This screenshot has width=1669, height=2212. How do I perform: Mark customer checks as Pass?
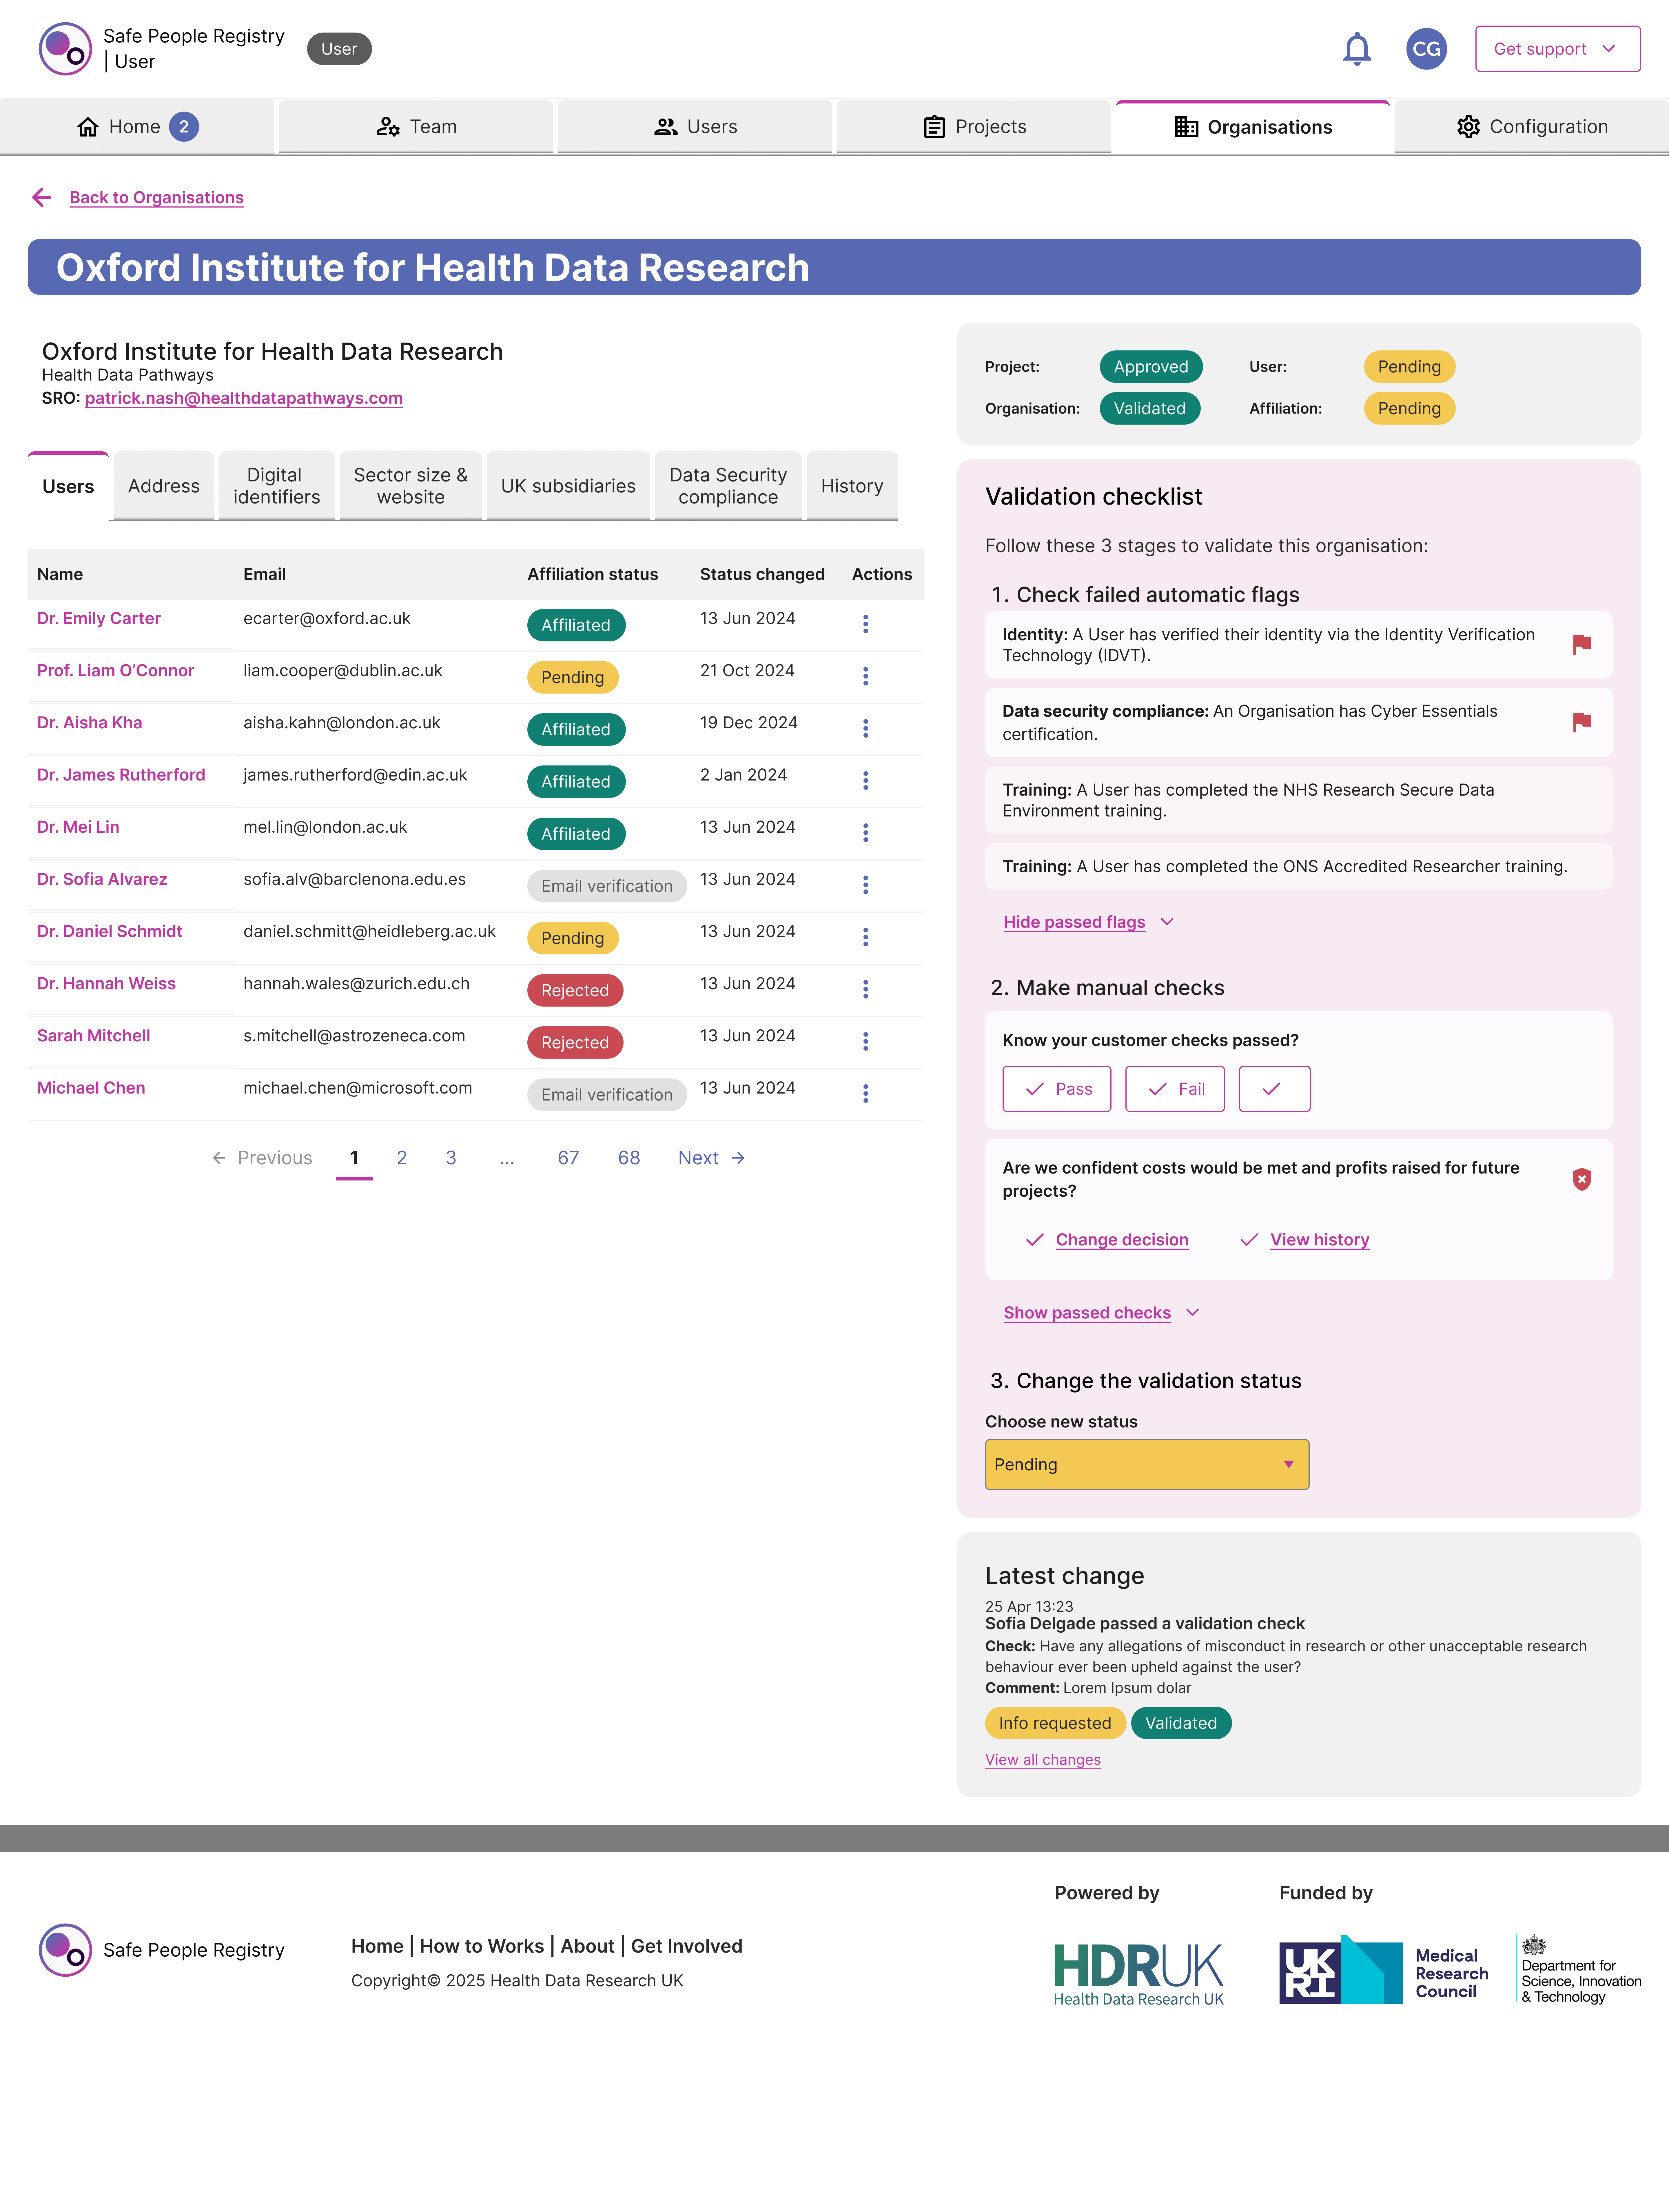(x=1057, y=1089)
